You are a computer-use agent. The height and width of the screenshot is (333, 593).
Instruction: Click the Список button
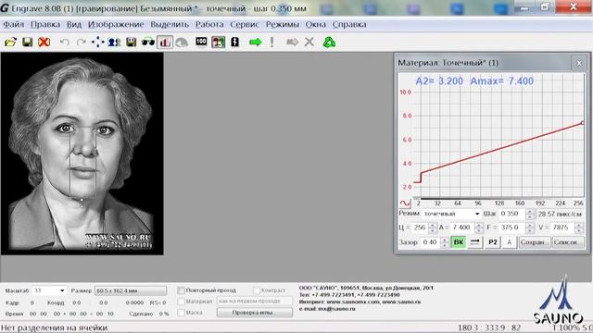[x=567, y=242]
